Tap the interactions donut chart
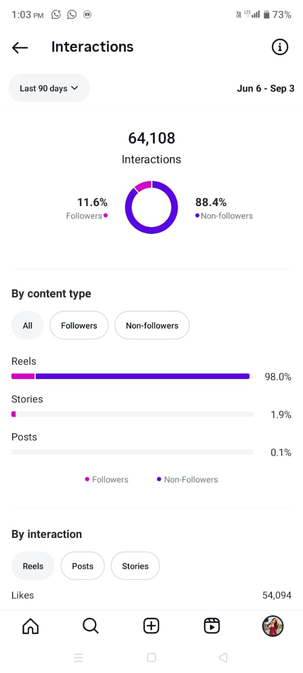The height and width of the screenshot is (673, 303). click(151, 207)
